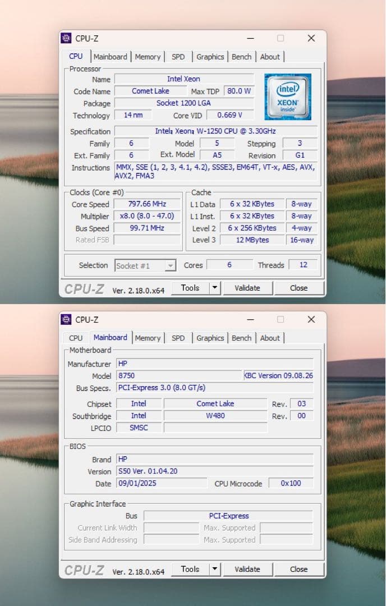
Task: Open About tab in bottom CPU-Z window
Action: tap(270, 338)
